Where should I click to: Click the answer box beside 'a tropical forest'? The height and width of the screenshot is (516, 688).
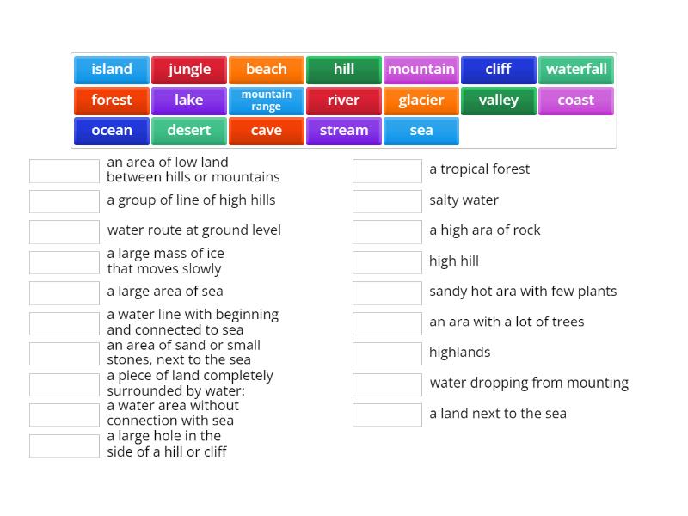387,170
